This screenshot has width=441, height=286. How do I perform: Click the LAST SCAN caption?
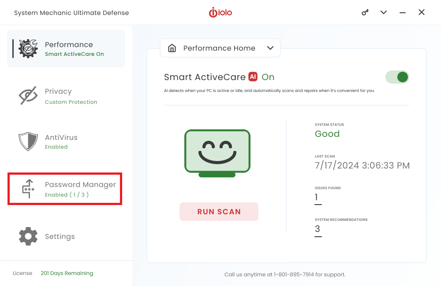pyautogui.click(x=325, y=156)
